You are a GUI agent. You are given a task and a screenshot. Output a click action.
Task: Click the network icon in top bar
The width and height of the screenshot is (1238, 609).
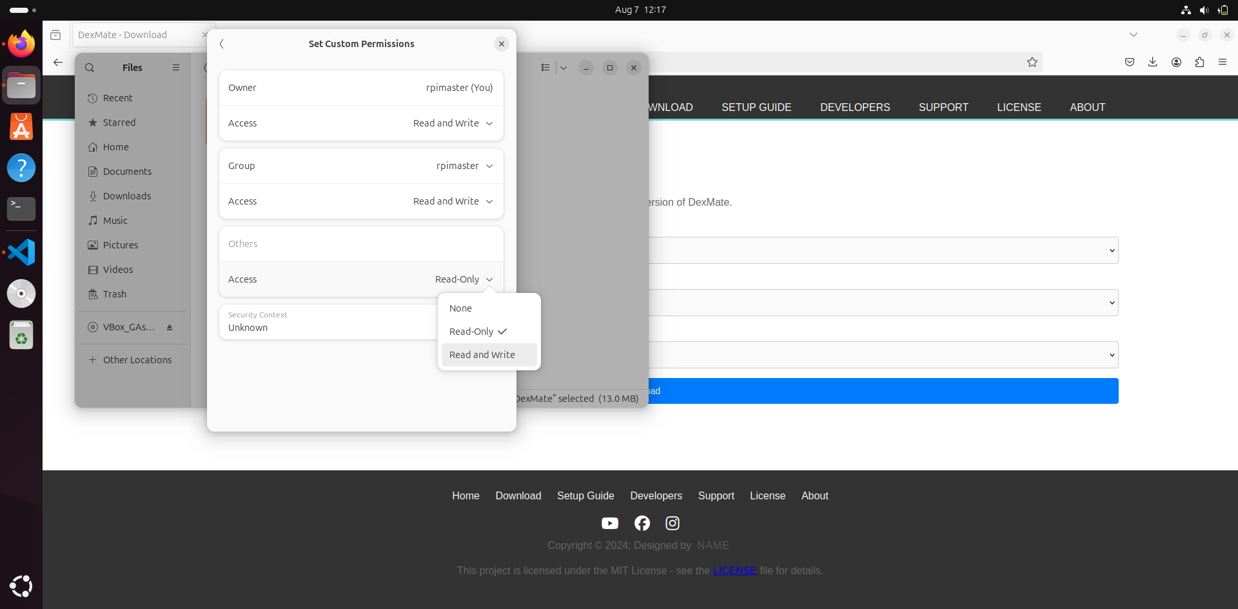[x=1186, y=10]
